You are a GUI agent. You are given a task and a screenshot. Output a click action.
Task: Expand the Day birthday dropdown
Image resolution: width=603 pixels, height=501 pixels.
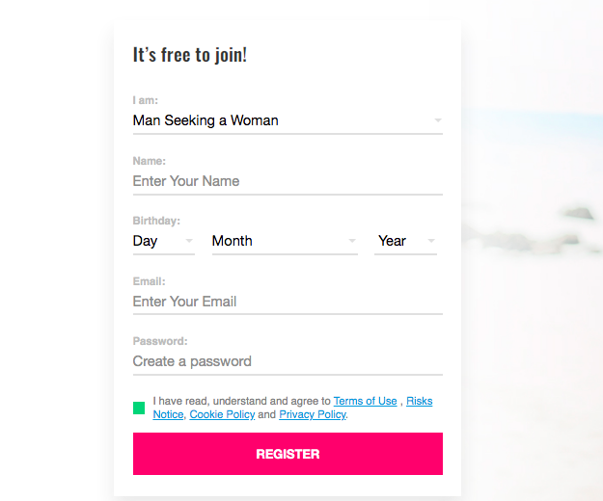tap(164, 241)
